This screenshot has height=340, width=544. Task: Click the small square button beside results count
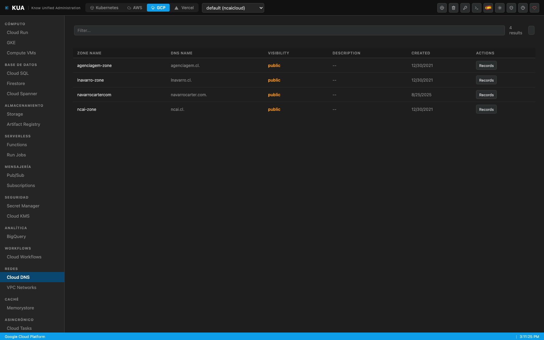tap(531, 30)
